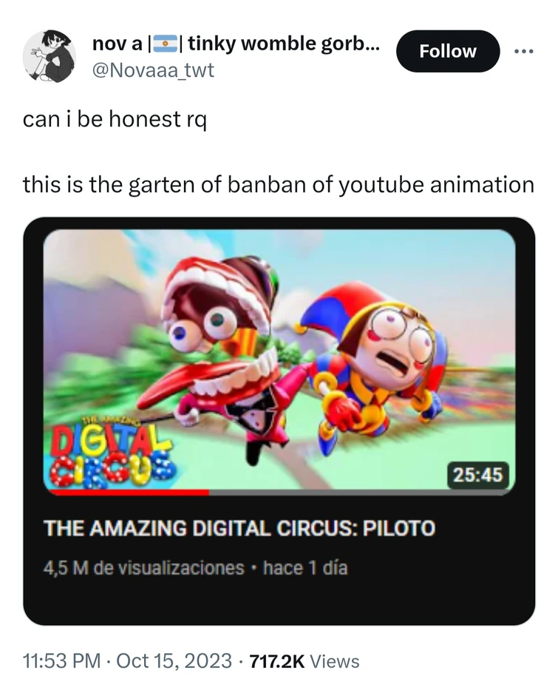Open the @Novaaa_twt handle link
This screenshot has width=558, height=676.
[x=154, y=70]
